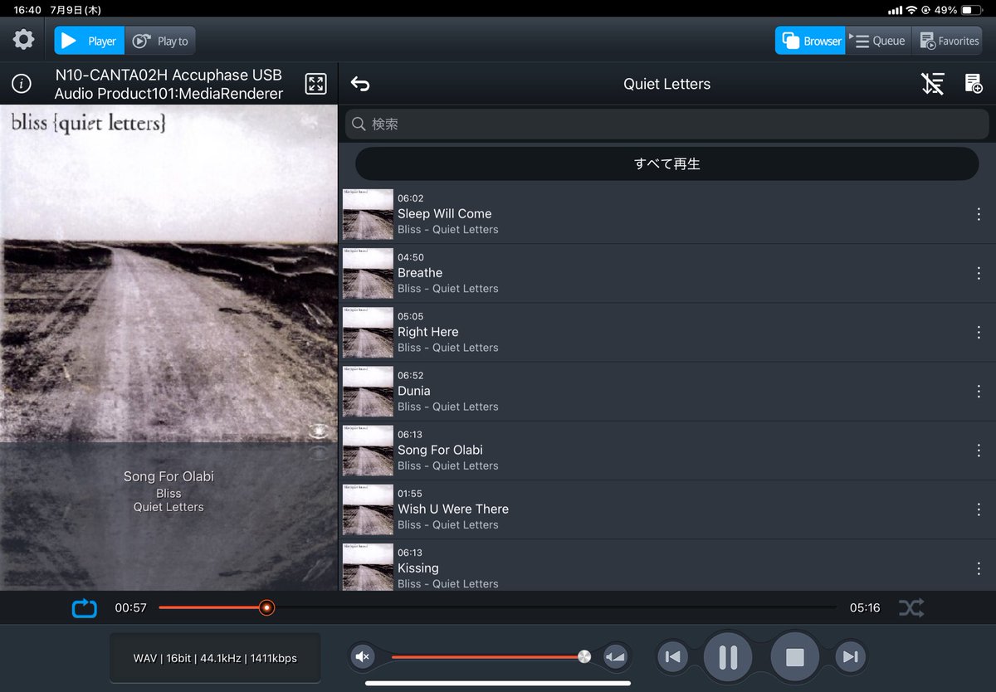
Task: Tap the Sleep Will Come thumbnail
Action: 368,214
